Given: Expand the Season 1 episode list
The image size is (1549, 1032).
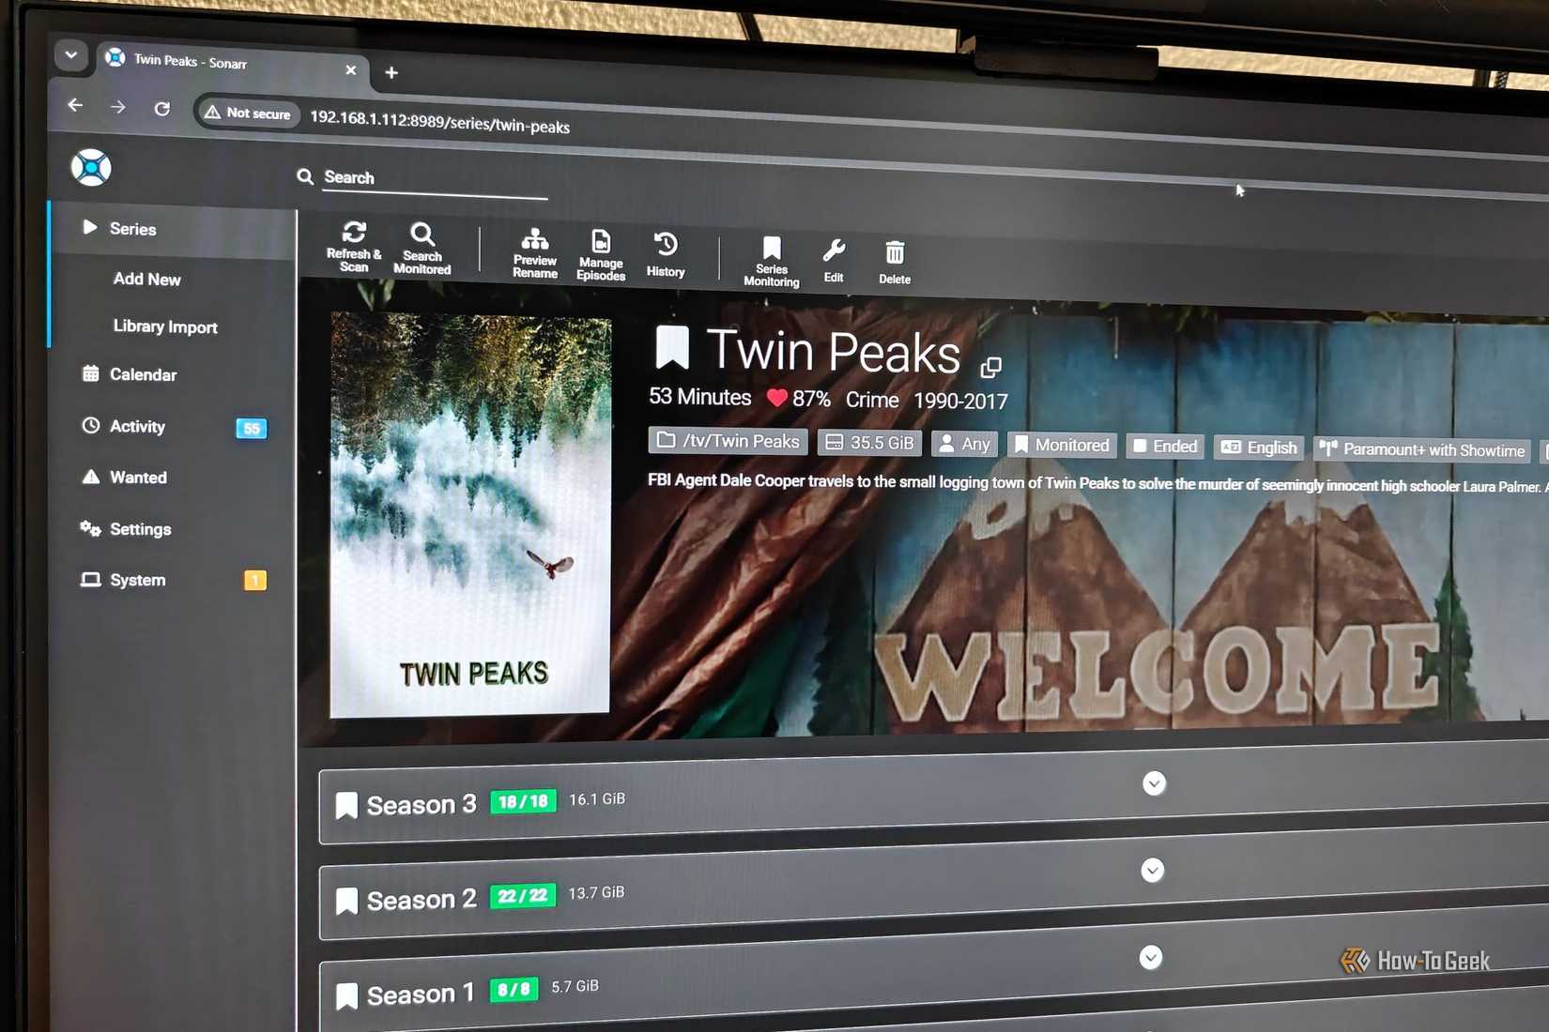Looking at the screenshot, I should coord(1150,957).
